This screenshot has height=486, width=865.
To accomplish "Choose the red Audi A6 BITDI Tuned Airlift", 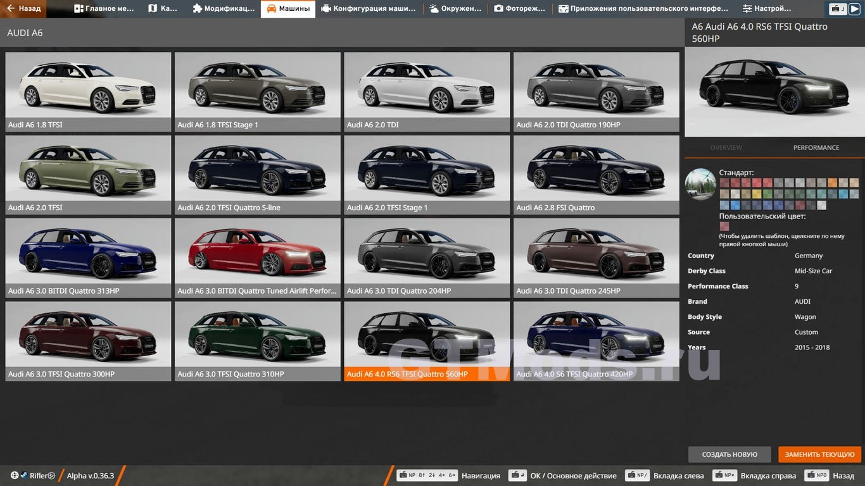I will pos(258,258).
